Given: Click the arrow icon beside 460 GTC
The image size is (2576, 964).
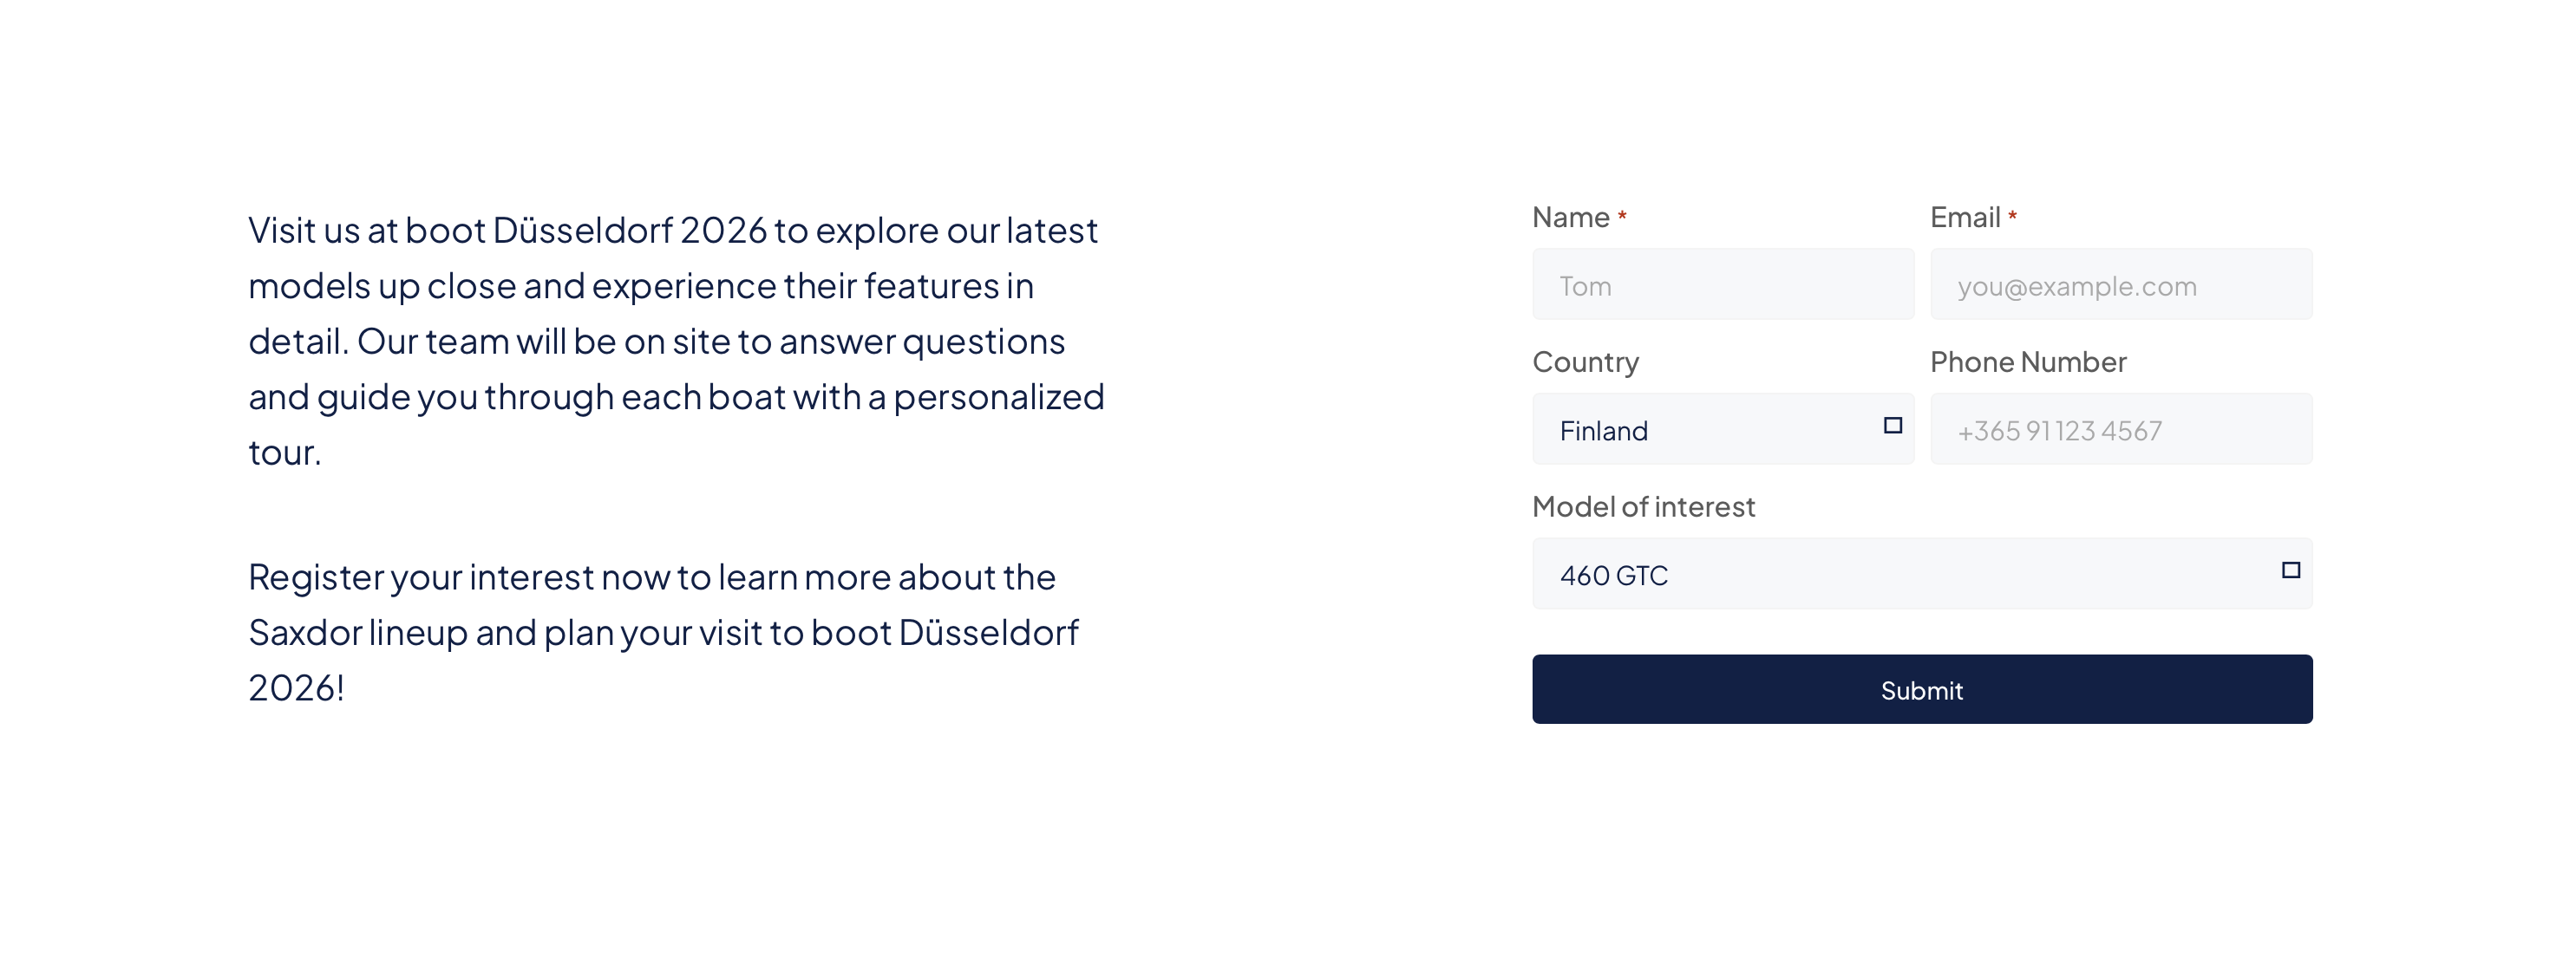Looking at the screenshot, I should [2290, 571].
